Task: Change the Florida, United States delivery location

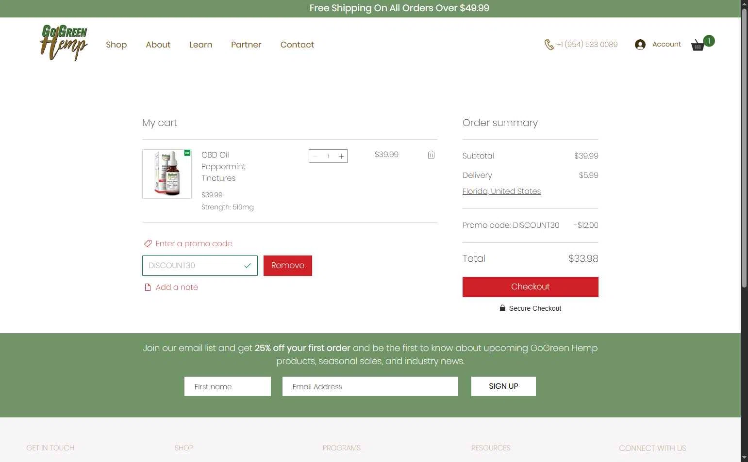Action: pos(501,191)
